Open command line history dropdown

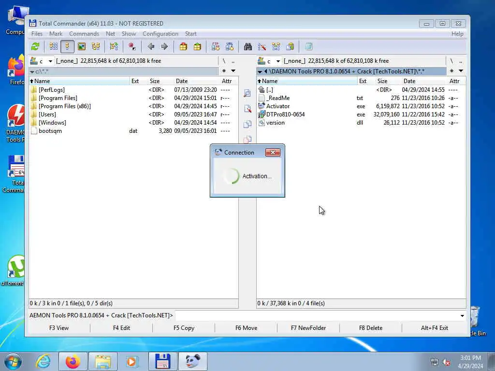pos(462,316)
